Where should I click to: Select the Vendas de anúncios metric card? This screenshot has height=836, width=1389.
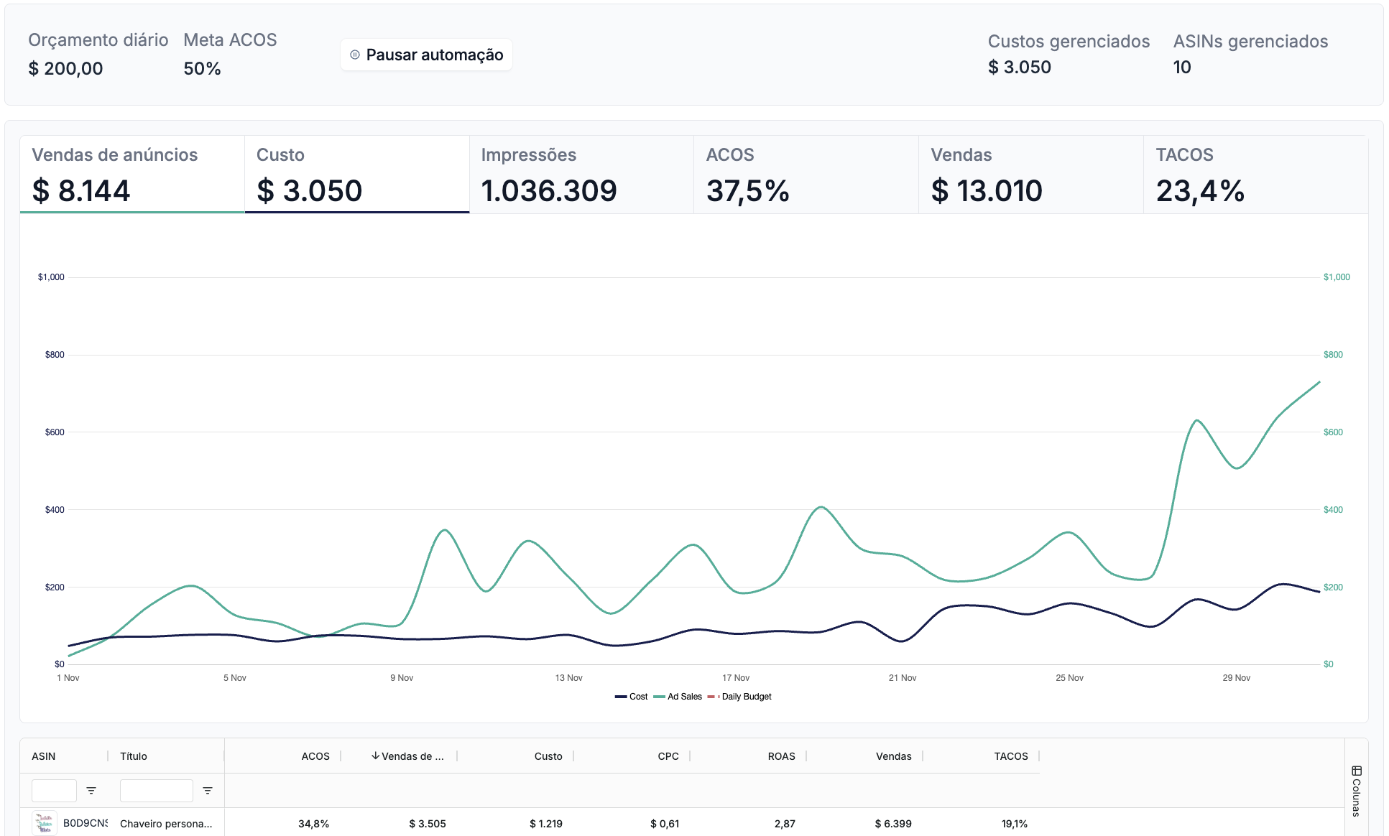132,175
